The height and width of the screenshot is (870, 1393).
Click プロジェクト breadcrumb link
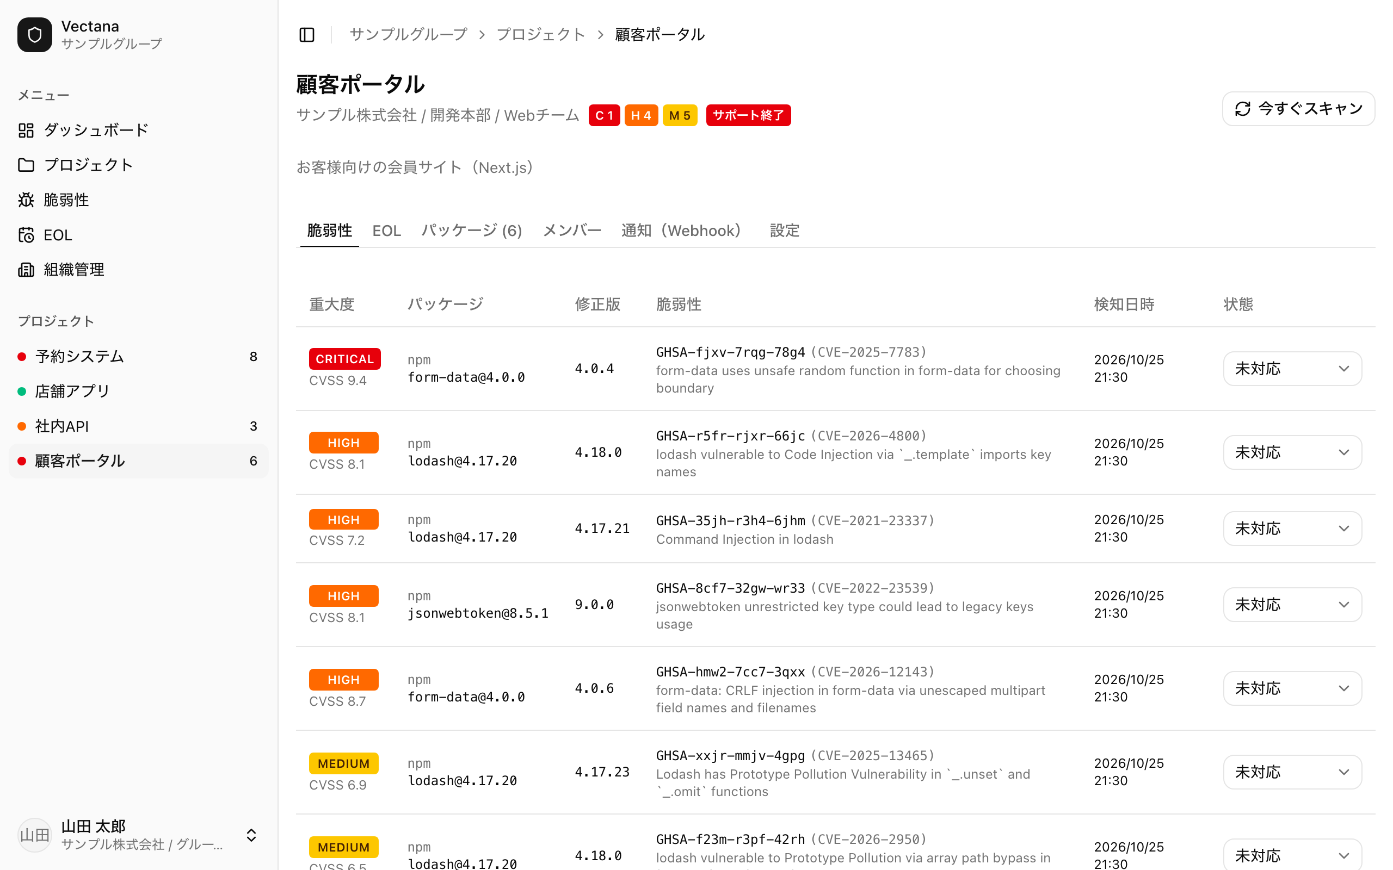[x=540, y=34]
